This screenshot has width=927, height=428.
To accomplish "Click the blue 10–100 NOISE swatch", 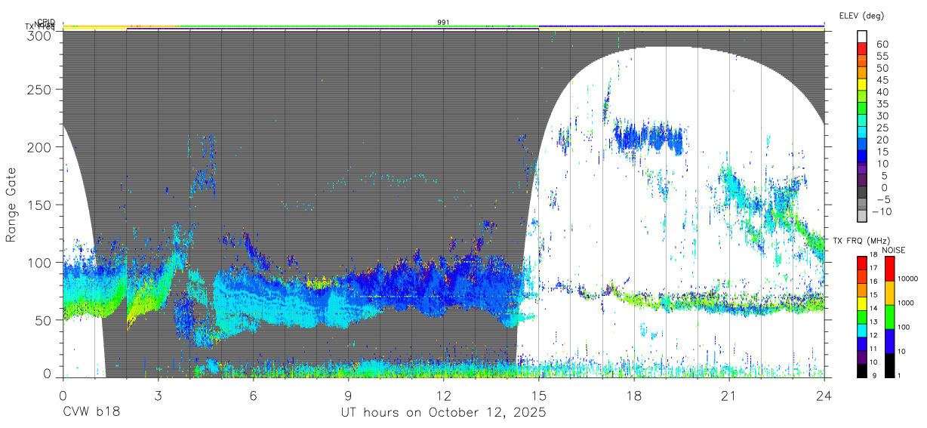I will 889,340.
